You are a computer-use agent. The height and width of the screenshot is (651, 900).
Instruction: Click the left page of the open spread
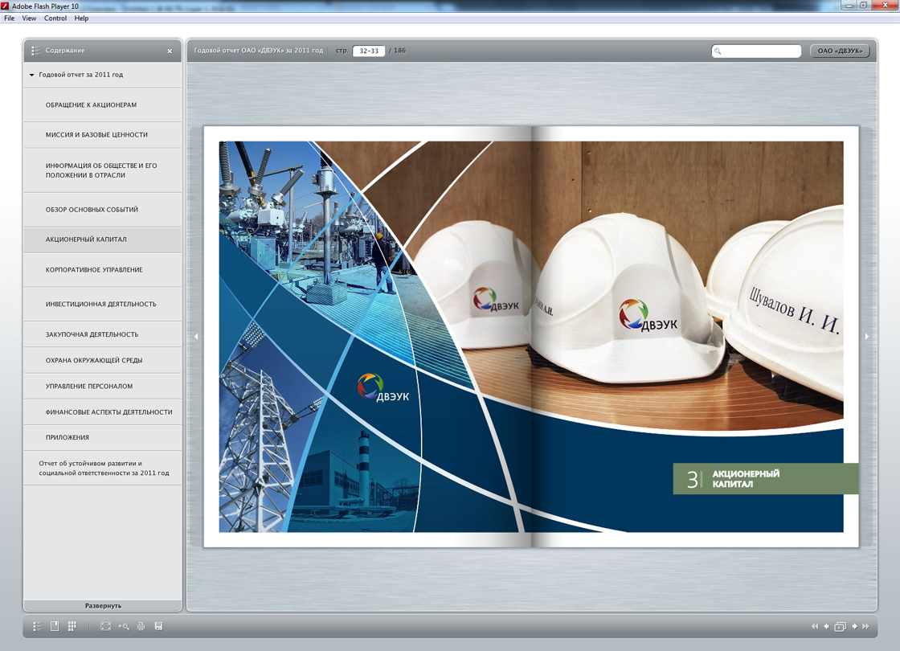pos(368,337)
